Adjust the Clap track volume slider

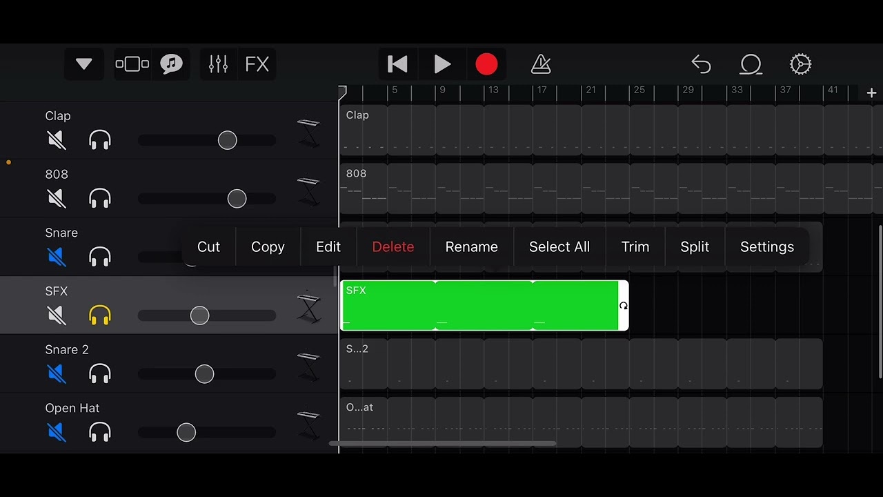tap(227, 141)
